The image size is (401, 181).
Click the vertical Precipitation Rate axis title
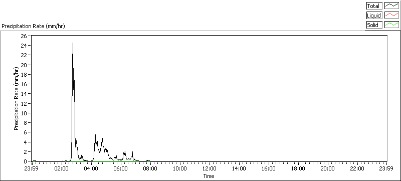click(17, 99)
